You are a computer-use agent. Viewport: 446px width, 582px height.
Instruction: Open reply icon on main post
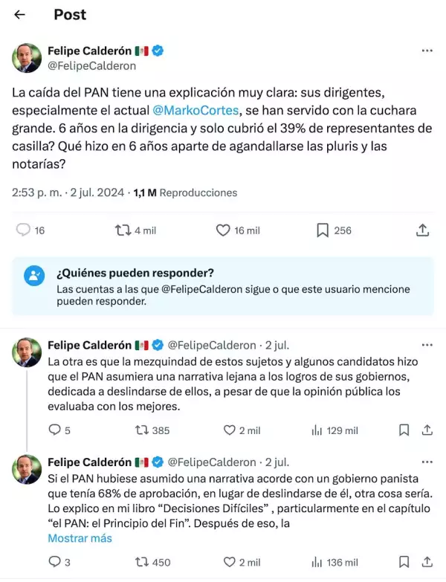[24, 230]
